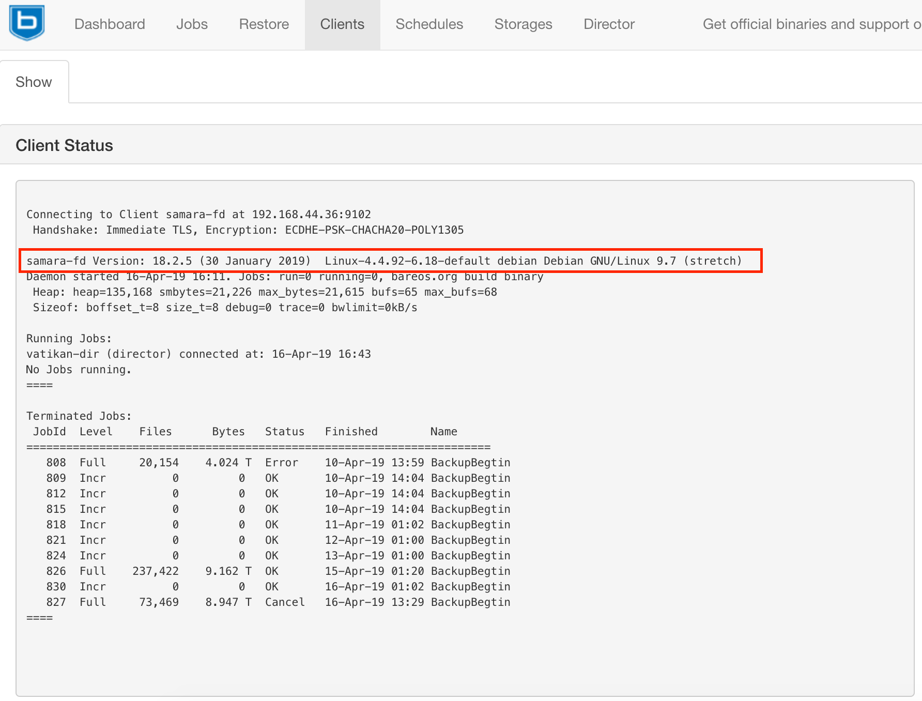Click the 'No Jobs running.' text
Viewport: 922px width, 701px height.
coord(79,370)
